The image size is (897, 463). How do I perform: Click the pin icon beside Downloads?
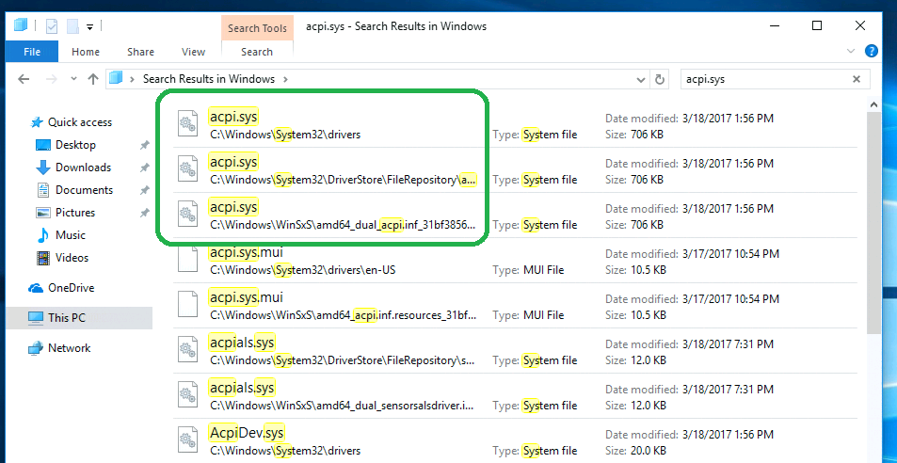145,168
